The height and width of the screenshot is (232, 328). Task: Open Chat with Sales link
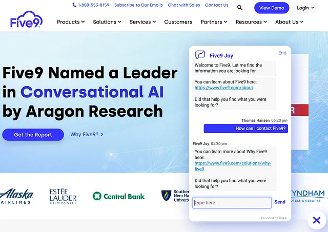click(184, 5)
